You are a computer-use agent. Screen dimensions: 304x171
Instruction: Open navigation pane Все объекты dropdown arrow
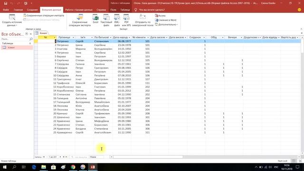(x=27, y=34)
